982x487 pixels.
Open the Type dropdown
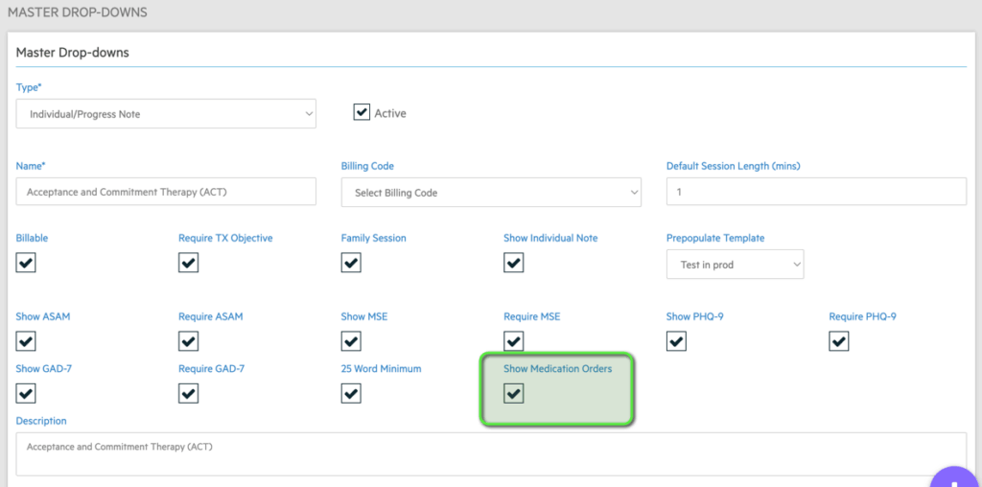click(166, 114)
